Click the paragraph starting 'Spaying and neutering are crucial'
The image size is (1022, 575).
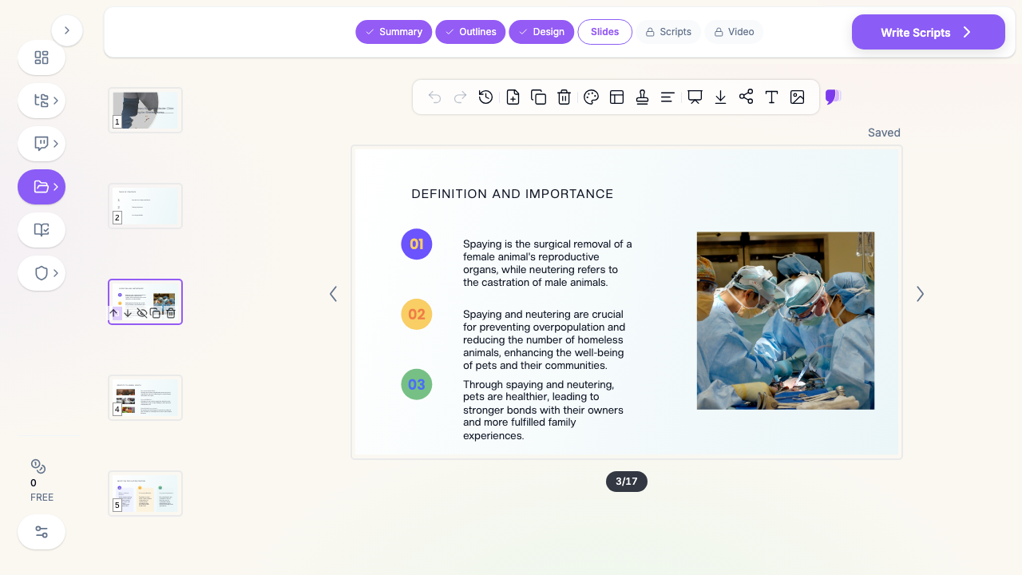coord(545,340)
